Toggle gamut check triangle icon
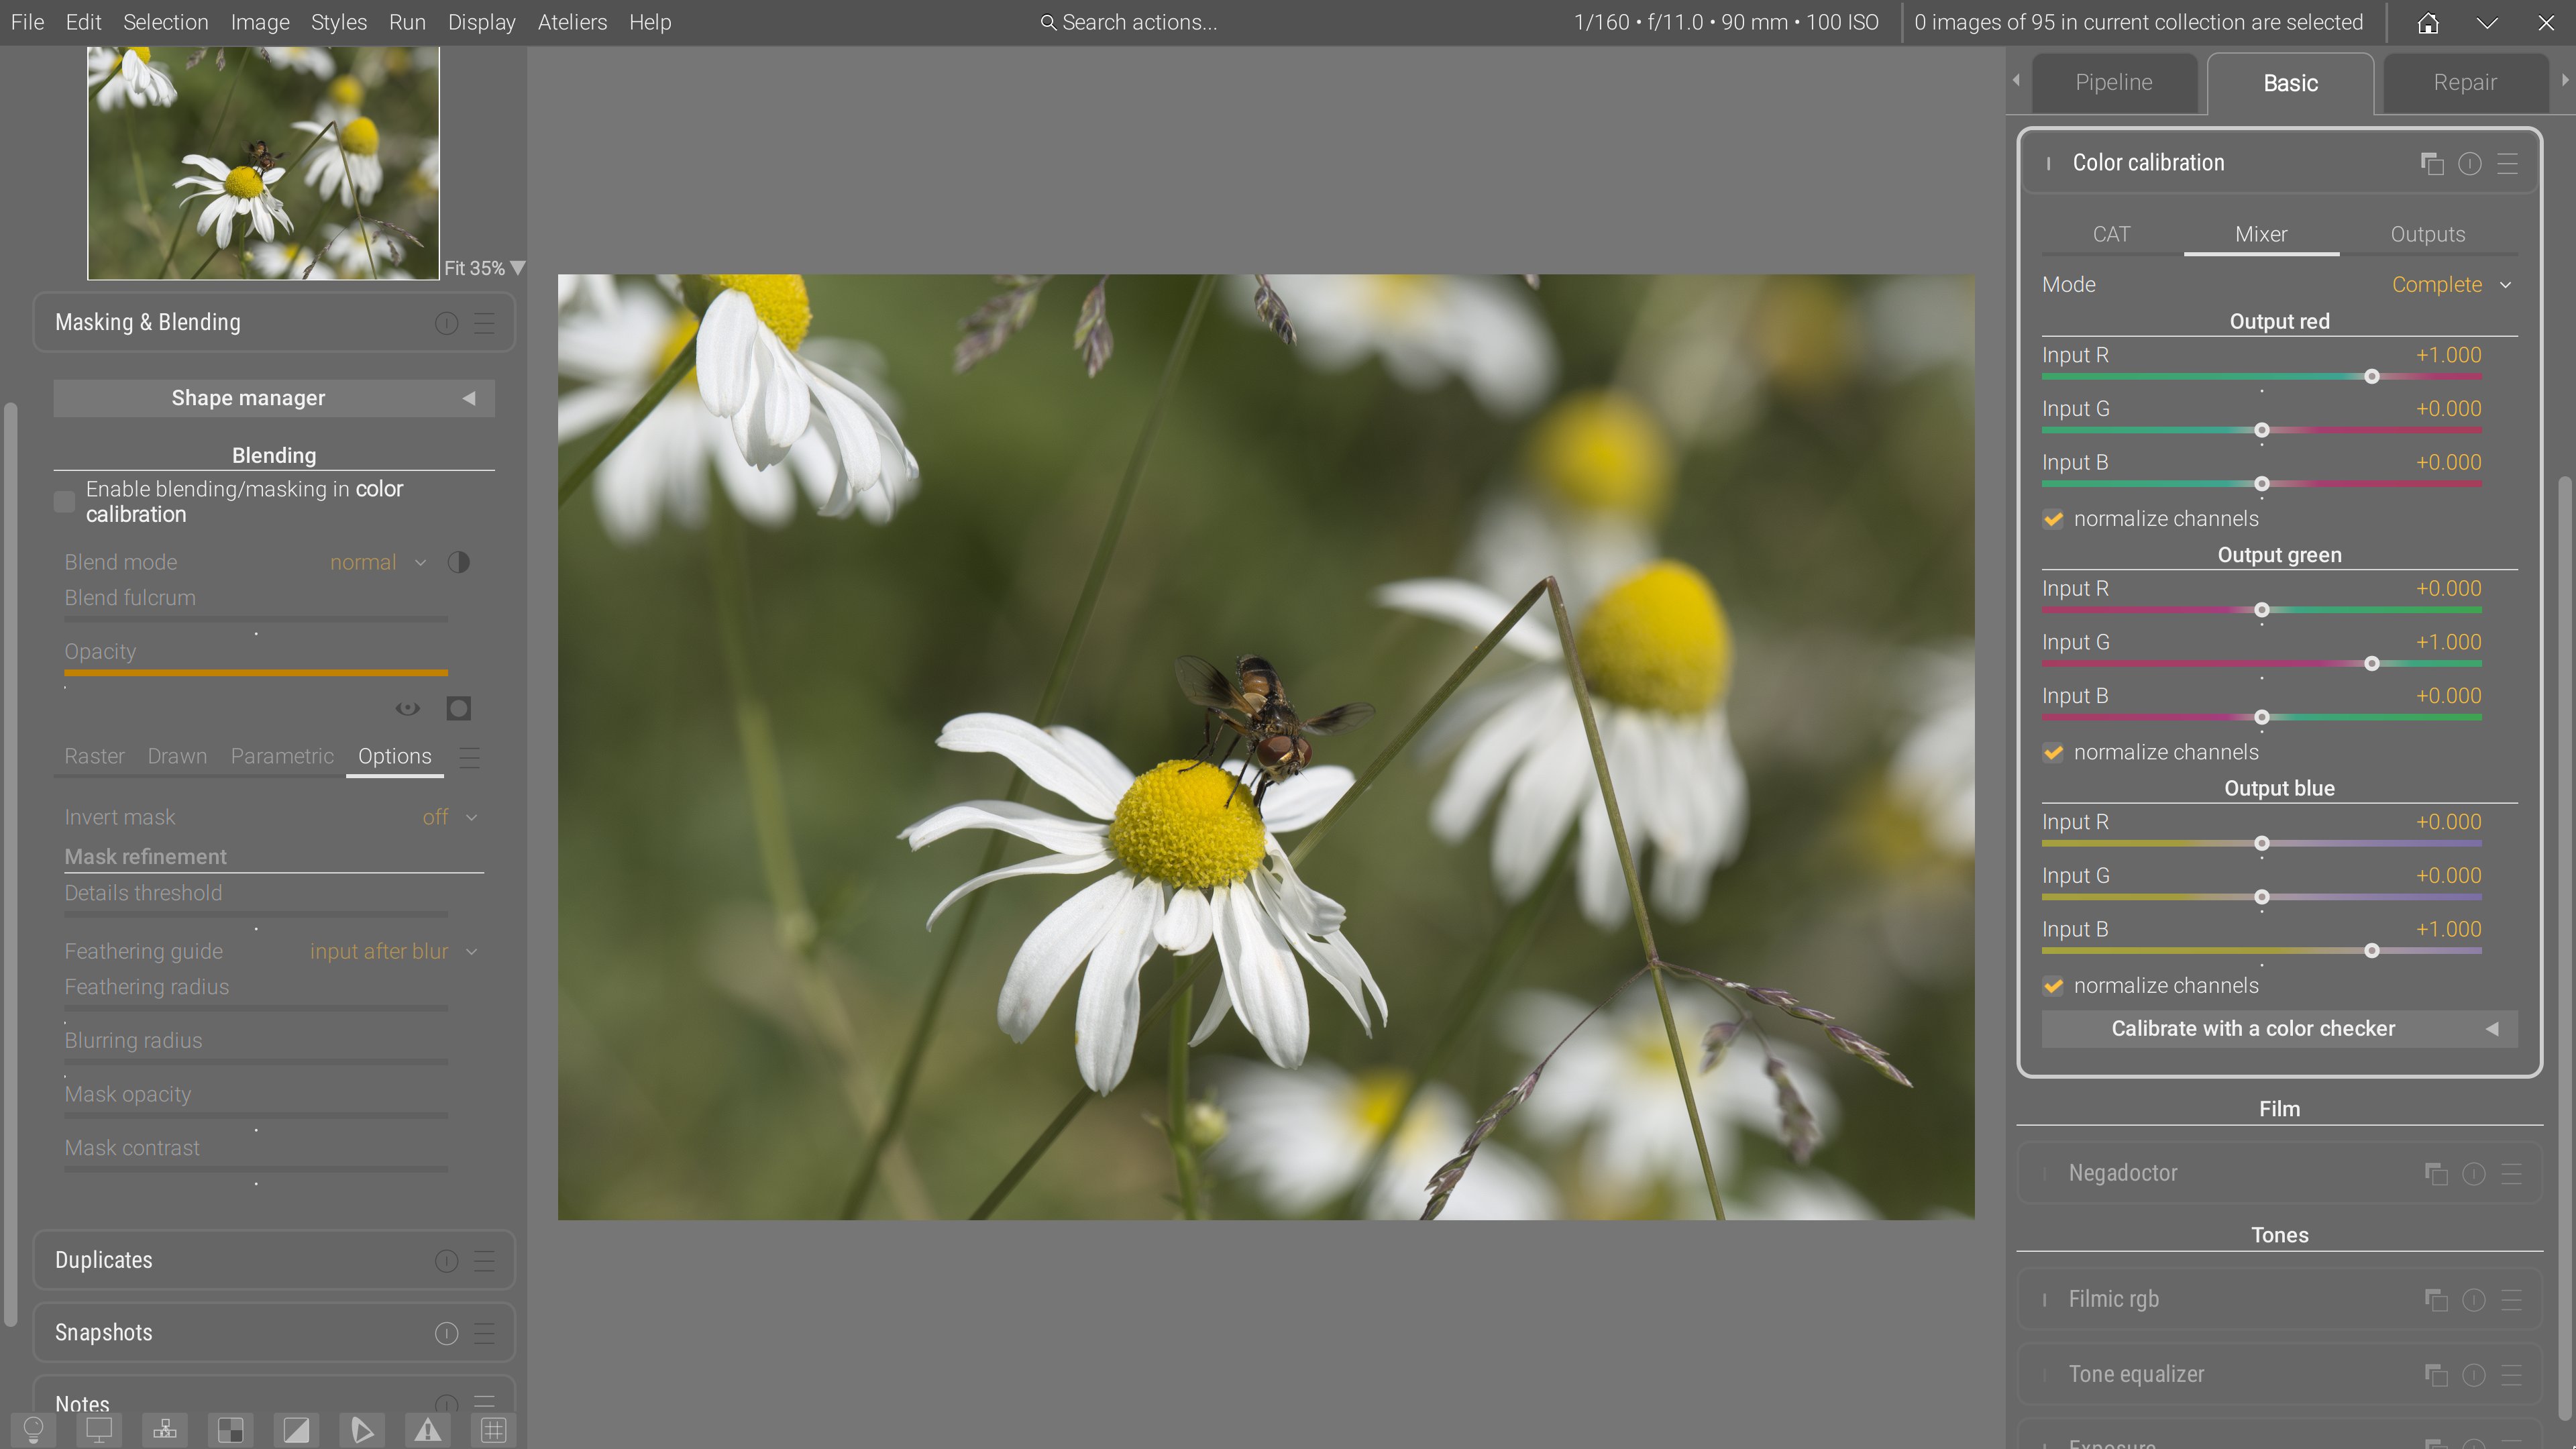Viewport: 2576px width, 1449px height. 362,1430
